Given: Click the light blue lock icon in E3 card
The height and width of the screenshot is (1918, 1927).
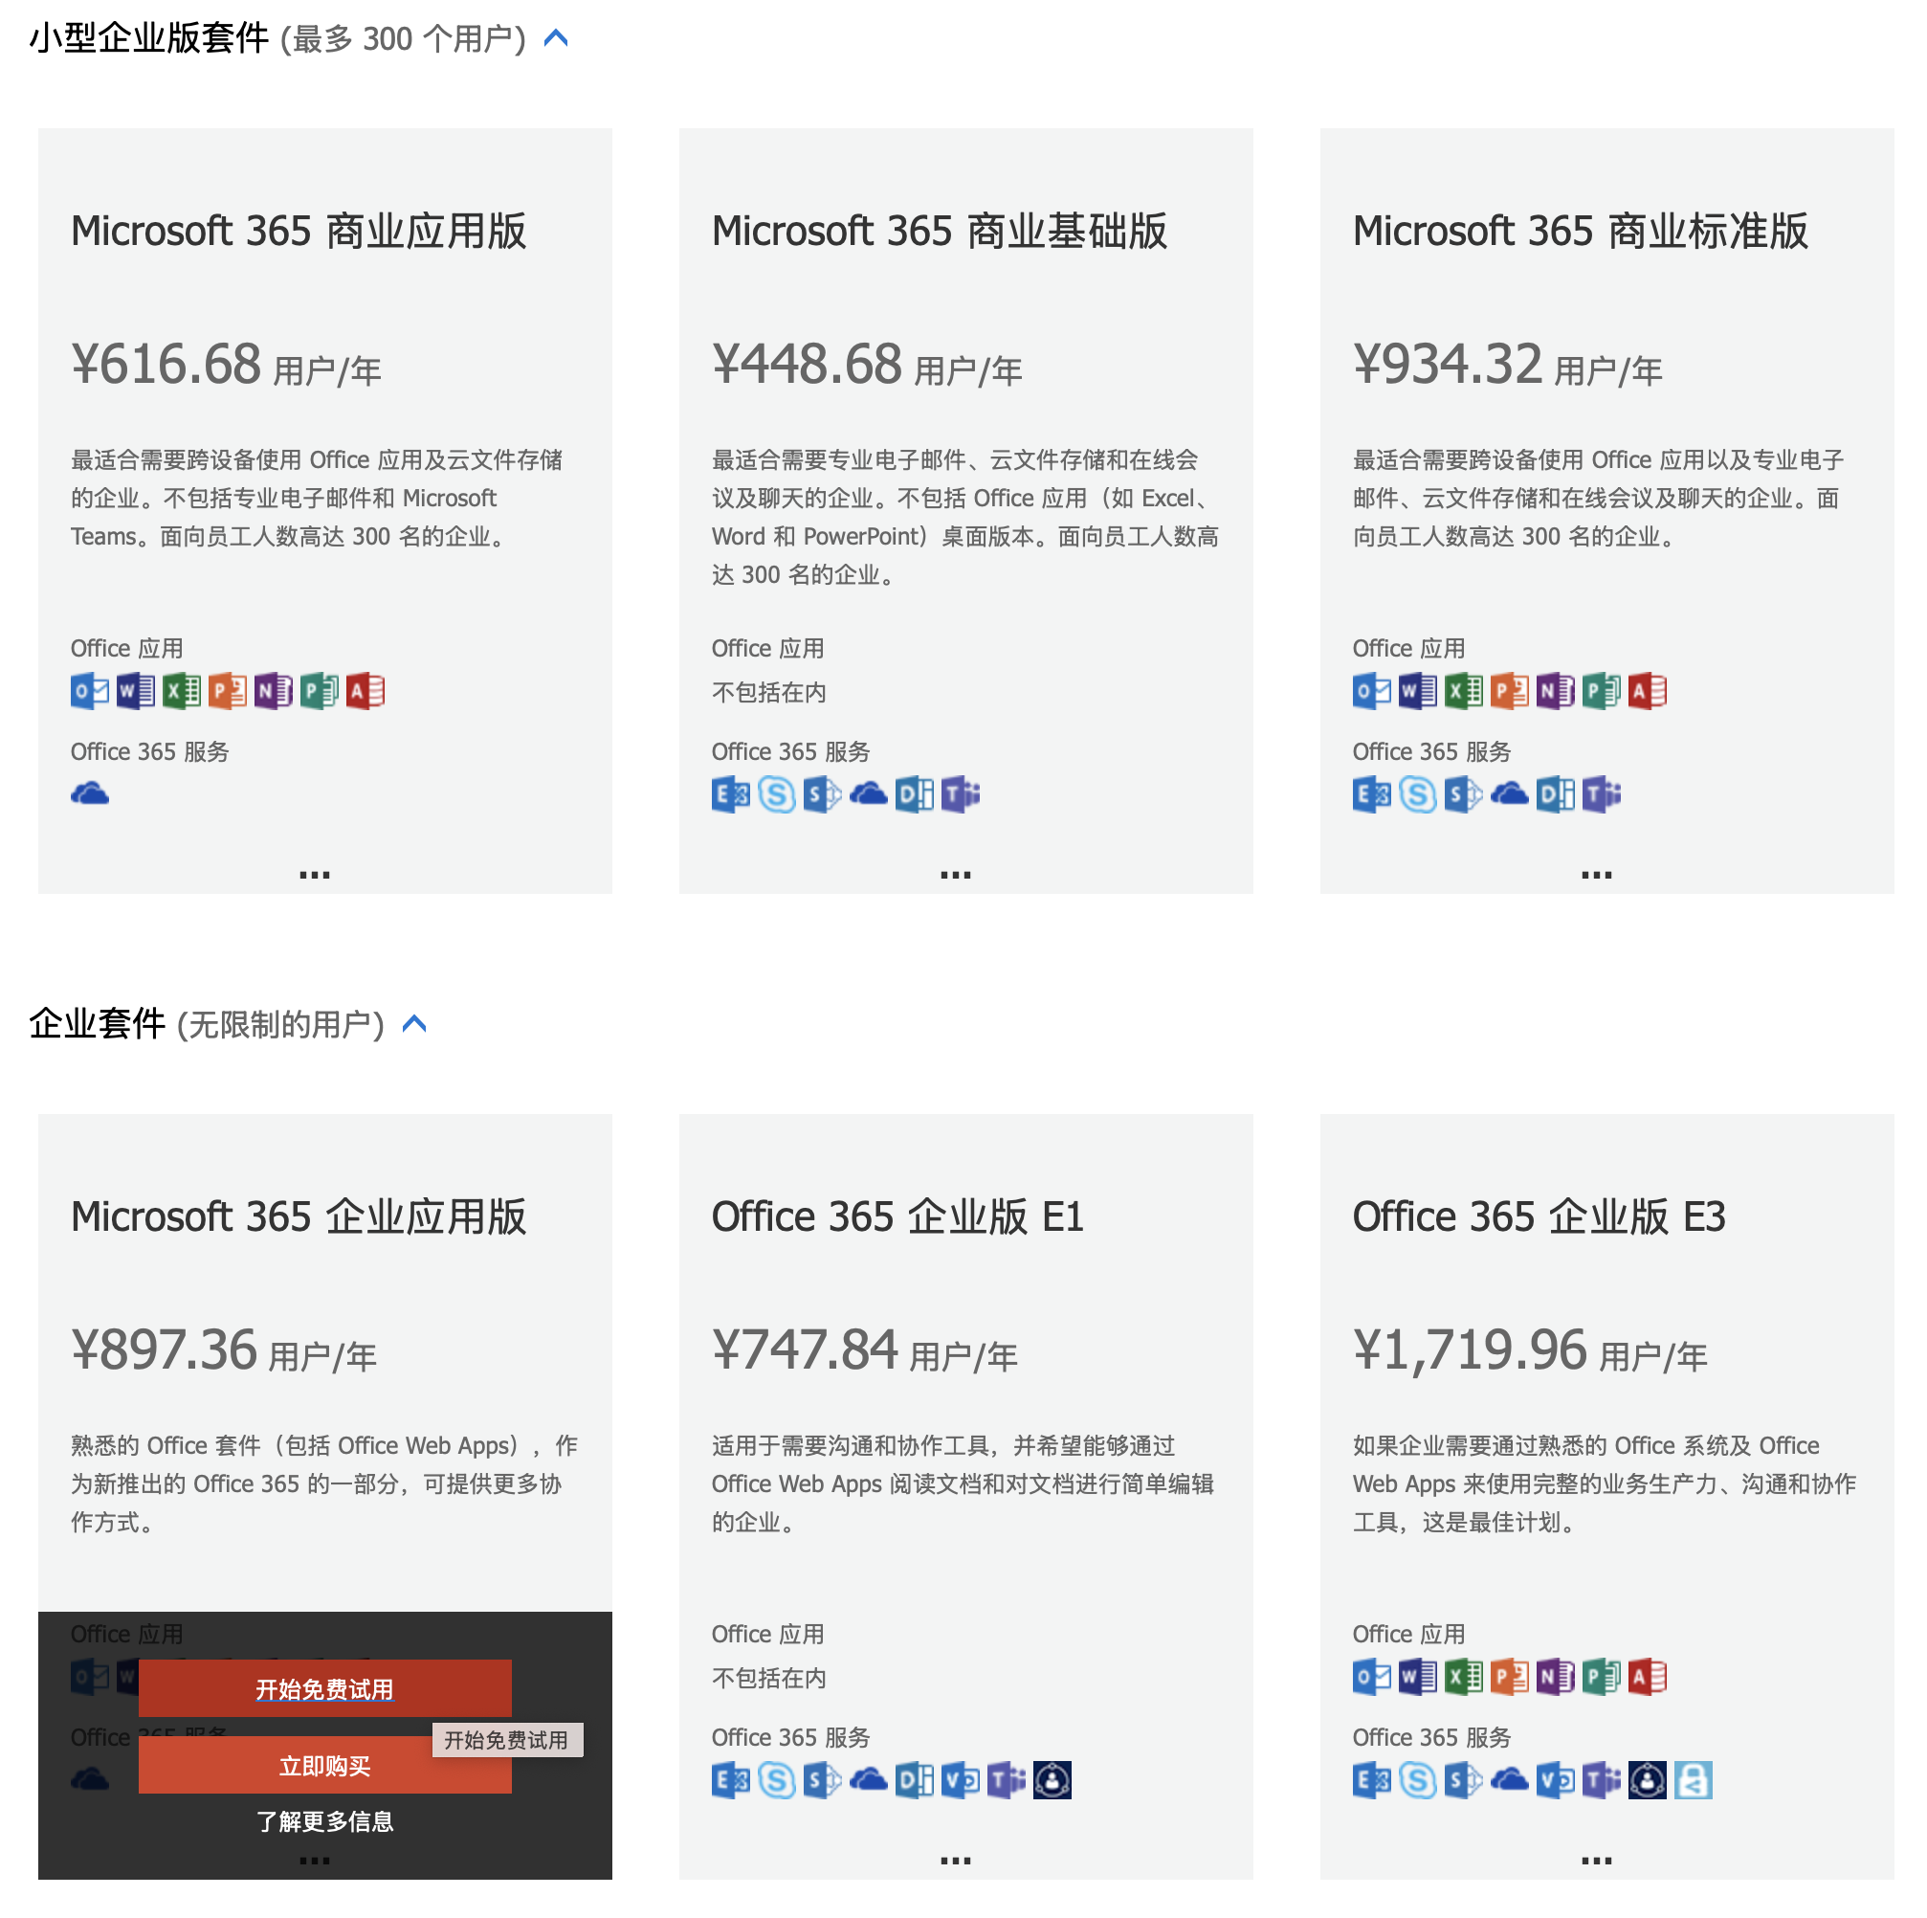Looking at the screenshot, I should (x=1693, y=1780).
